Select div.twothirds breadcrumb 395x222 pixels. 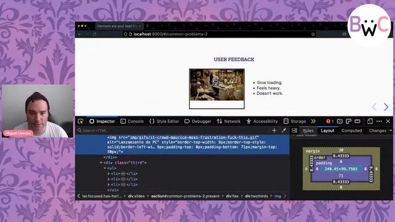257,196
